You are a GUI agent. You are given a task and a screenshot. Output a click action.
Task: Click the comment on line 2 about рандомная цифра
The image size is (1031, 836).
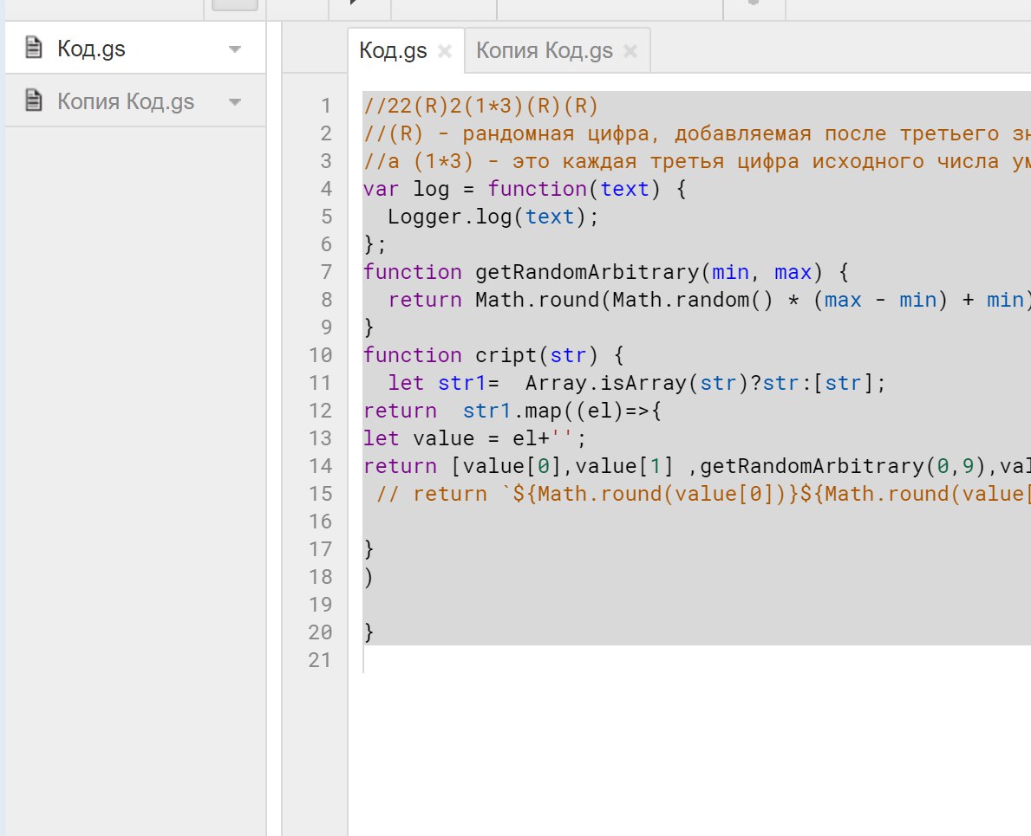coord(697,133)
